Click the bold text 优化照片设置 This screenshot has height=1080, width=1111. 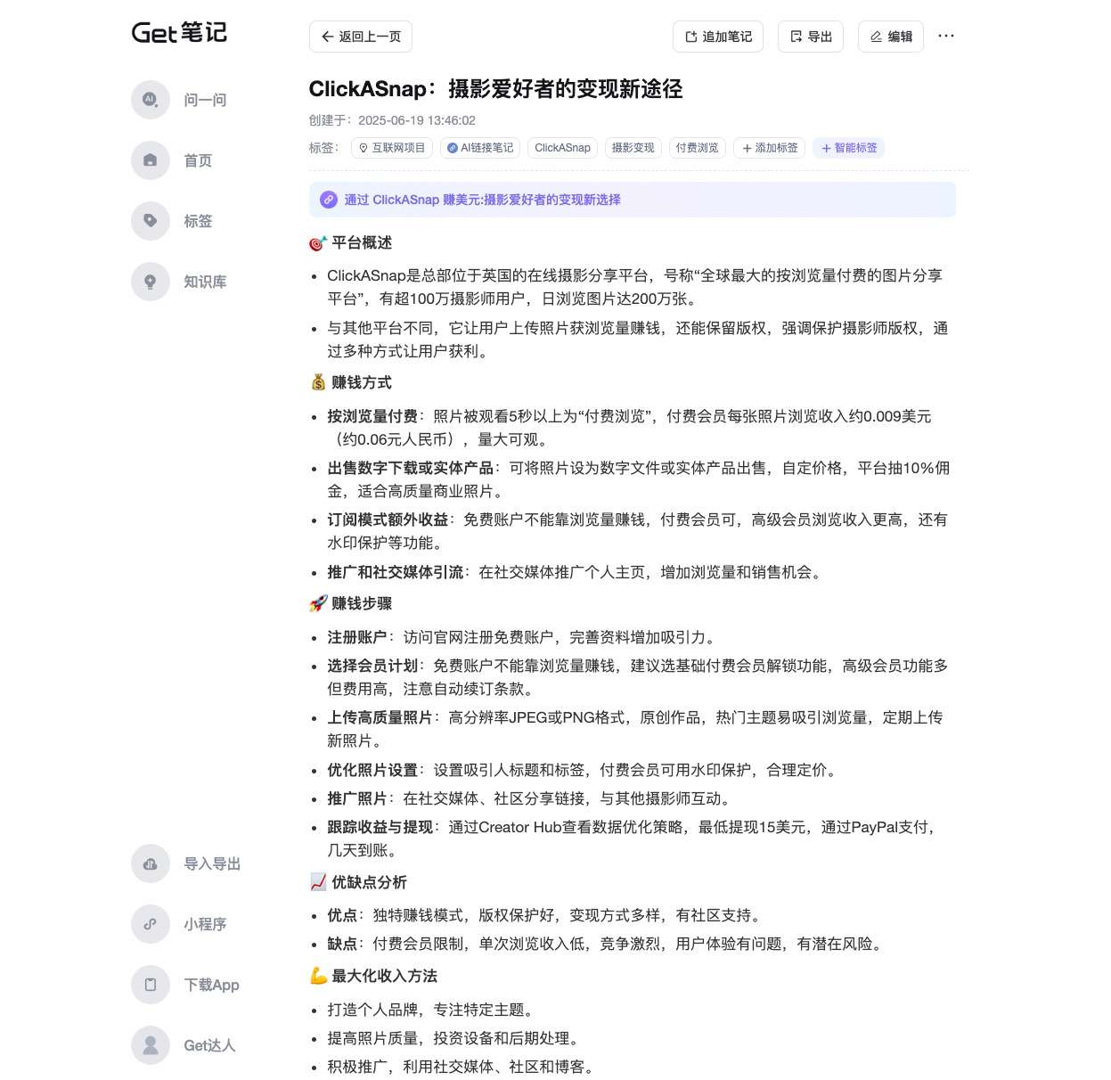tap(372, 770)
